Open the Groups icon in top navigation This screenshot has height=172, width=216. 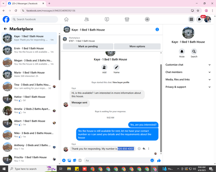click(x=147, y=19)
